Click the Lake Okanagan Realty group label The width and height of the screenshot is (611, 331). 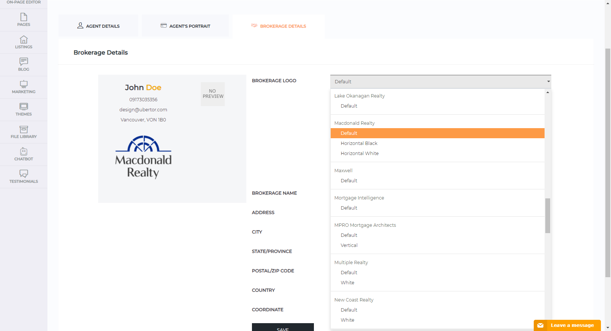[x=359, y=96]
